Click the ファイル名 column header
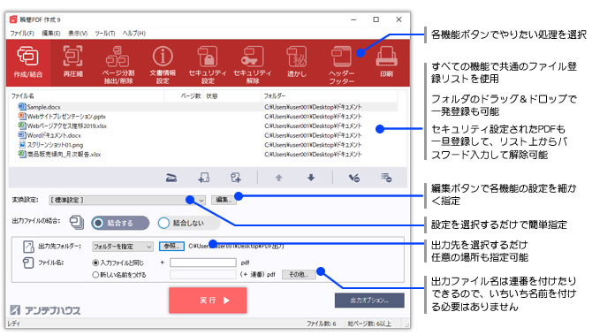This screenshot has height=335, width=592. coord(87,96)
